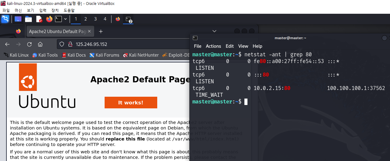Viewport: 390px width, 161px height.
Task: List all tabs dropdown in Firefox
Action: (214, 31)
